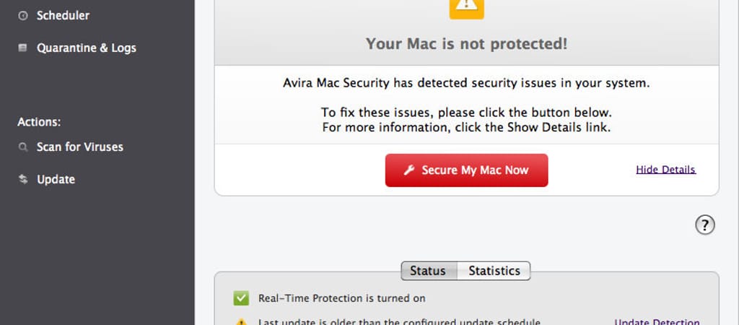Image resolution: width=739 pixels, height=325 pixels.
Task: Click the warning icon beside Last update message
Action: (241, 321)
